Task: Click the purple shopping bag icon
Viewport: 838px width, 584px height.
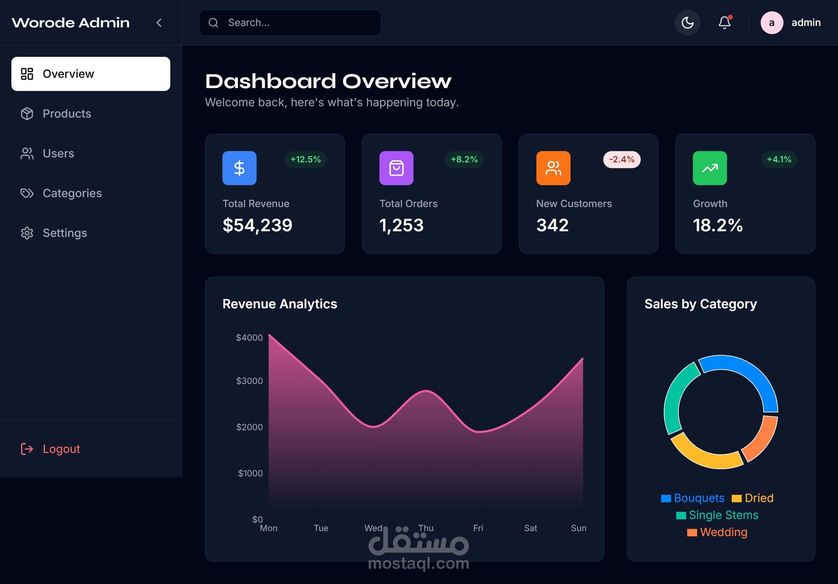Action: click(x=396, y=168)
